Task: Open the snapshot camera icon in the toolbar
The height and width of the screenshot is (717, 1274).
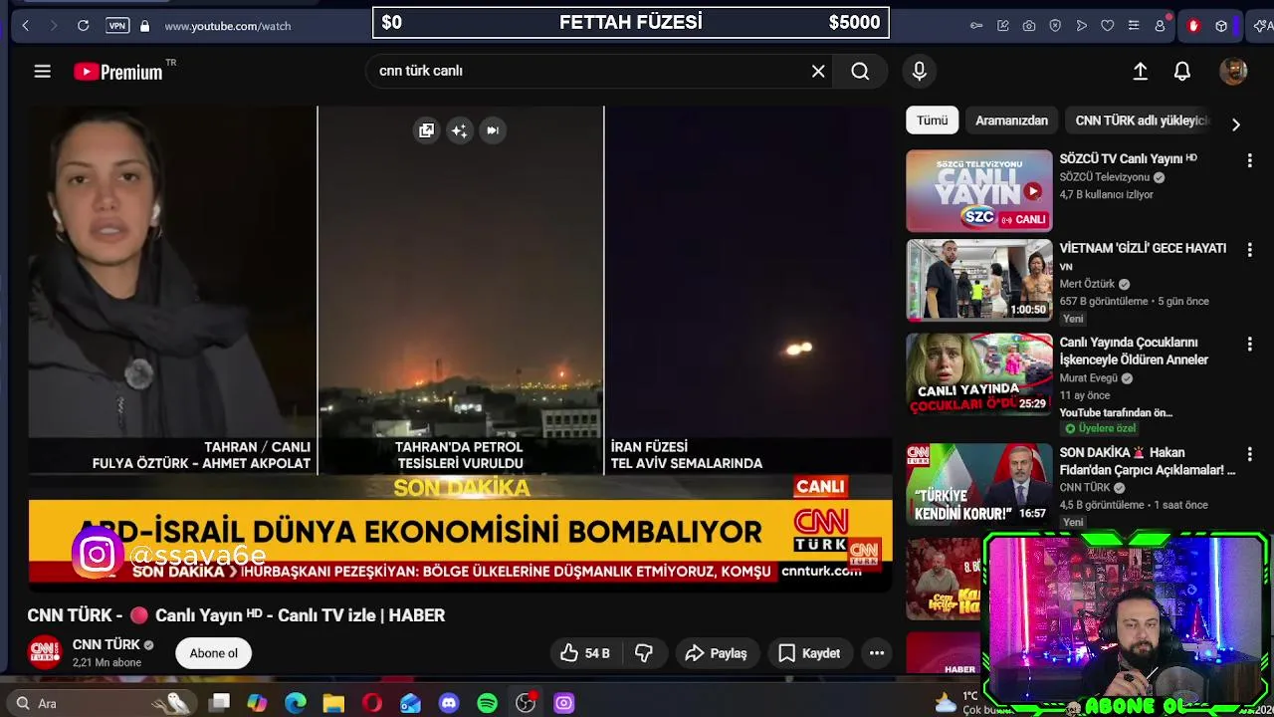Action: click(1029, 26)
